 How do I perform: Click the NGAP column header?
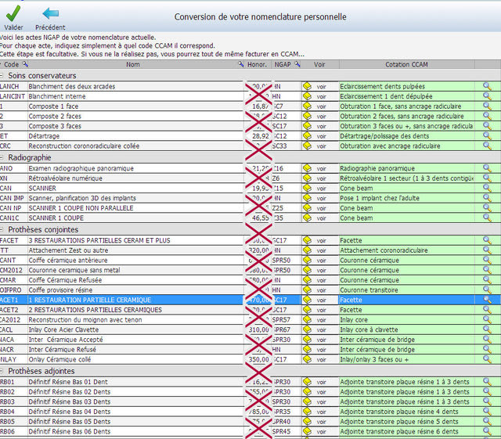(x=282, y=64)
